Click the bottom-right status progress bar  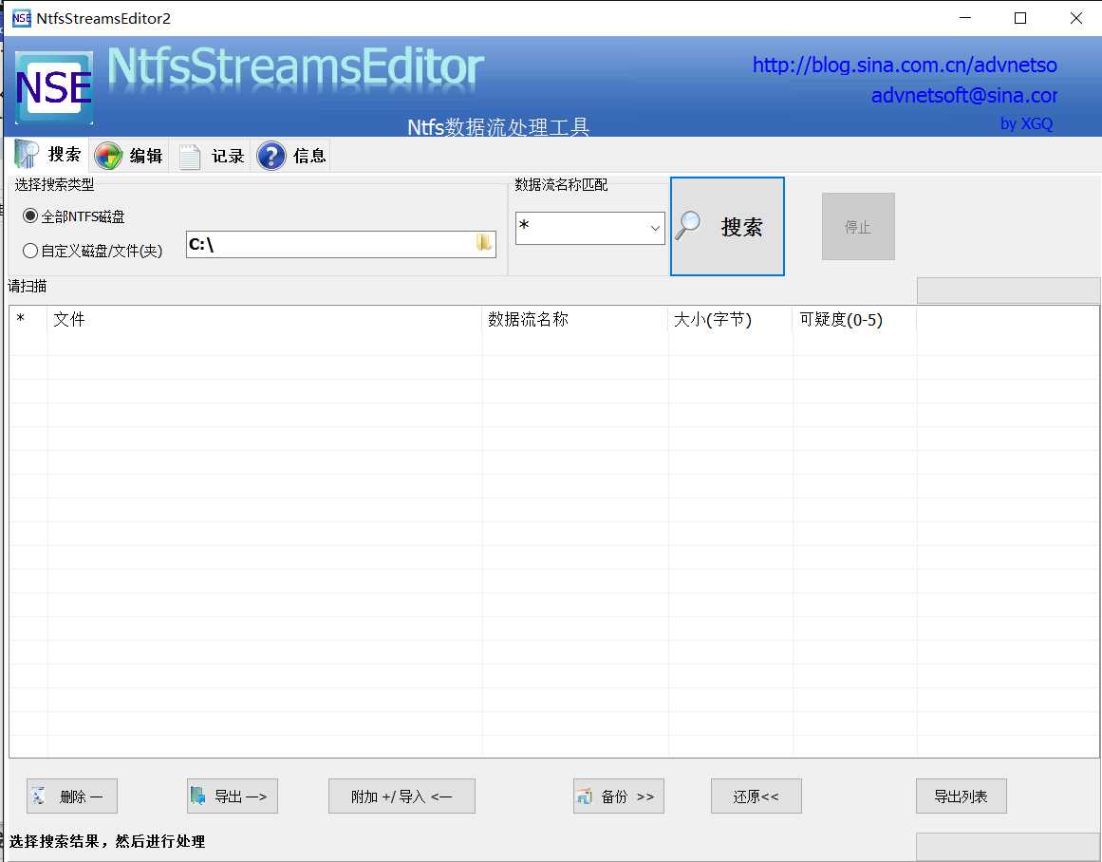tap(1009, 847)
